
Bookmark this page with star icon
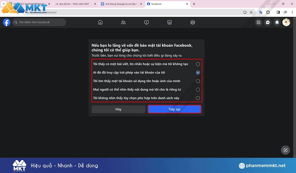[251, 12]
